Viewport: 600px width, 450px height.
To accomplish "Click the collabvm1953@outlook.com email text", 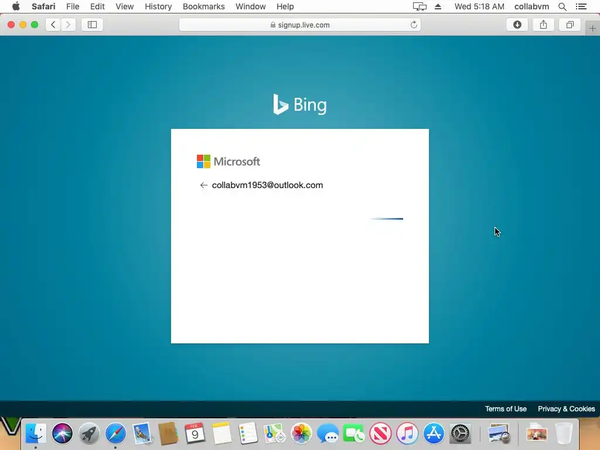I will 267,185.
